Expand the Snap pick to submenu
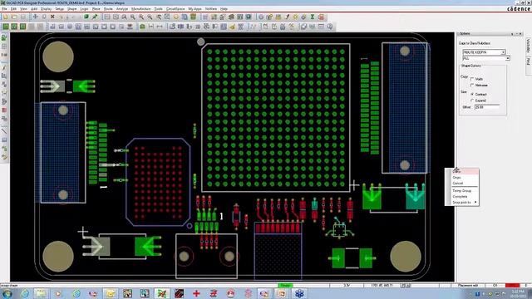This screenshot has width=532, height=299. [464, 203]
